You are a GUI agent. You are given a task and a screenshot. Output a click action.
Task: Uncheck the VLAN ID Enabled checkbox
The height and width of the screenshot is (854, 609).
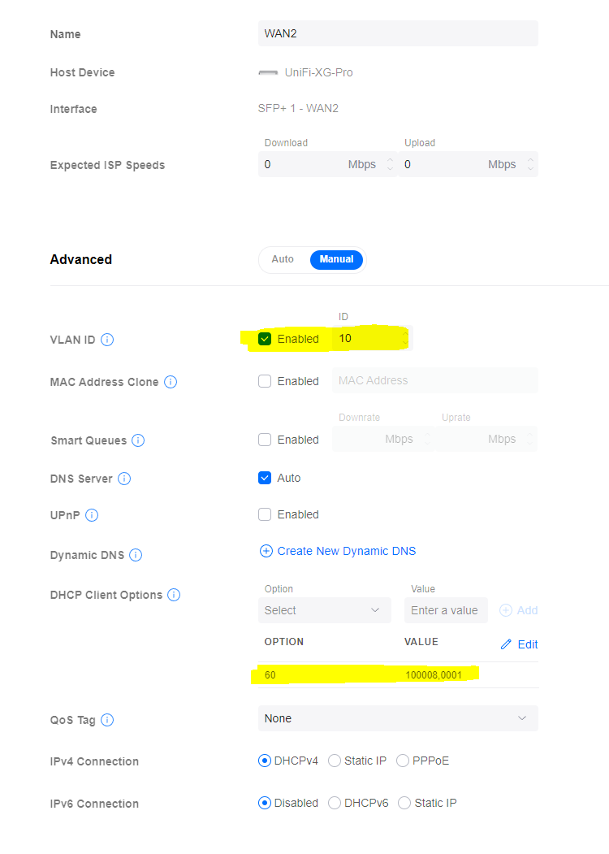[x=265, y=339]
